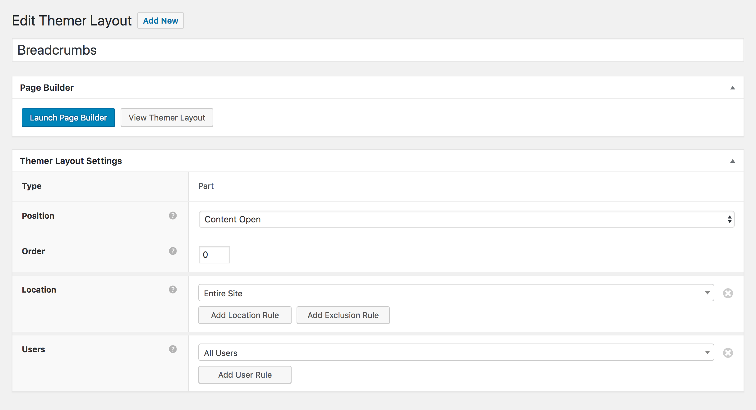
Task: Click the Breadcrumbs title field
Action: [x=378, y=50]
